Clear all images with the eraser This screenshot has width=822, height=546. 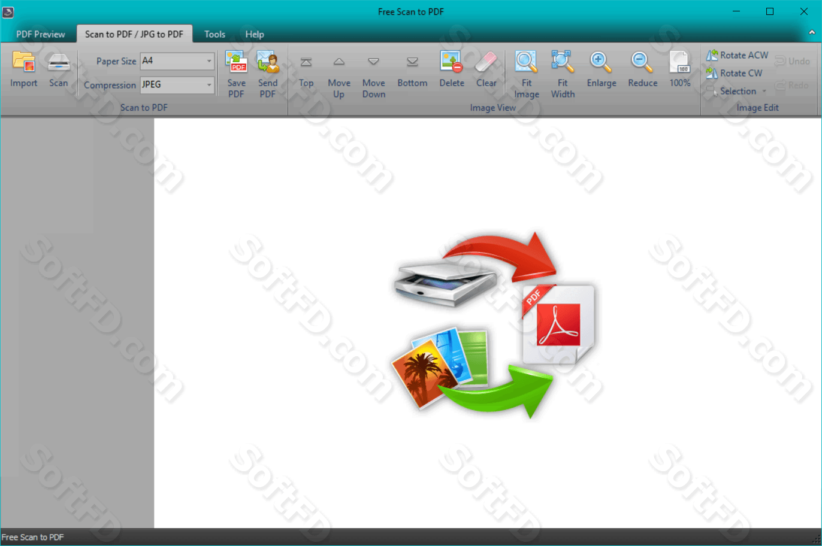tap(486, 62)
